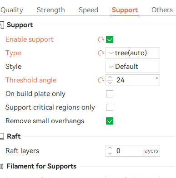Select the Others tab
Image resolution: width=176 pixels, height=178 pixels.
pos(162,10)
